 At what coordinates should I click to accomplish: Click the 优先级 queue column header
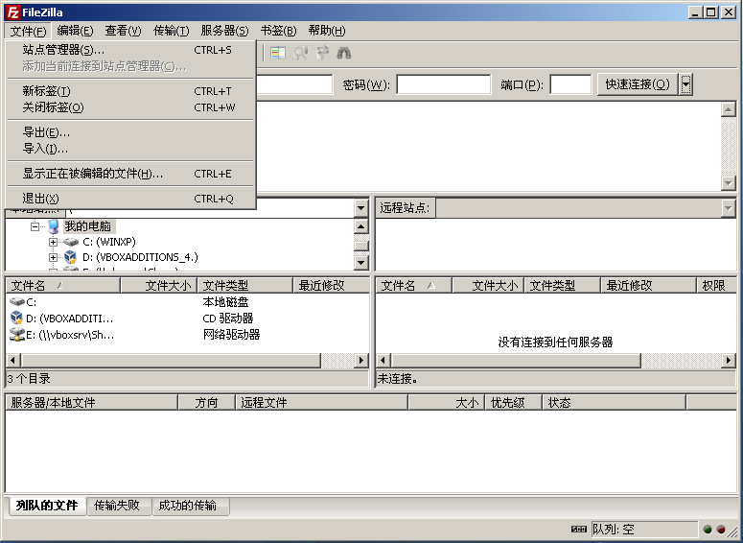tap(513, 403)
